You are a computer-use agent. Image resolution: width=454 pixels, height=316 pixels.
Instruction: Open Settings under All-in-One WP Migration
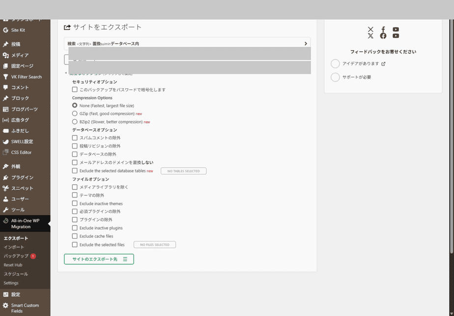11,283
